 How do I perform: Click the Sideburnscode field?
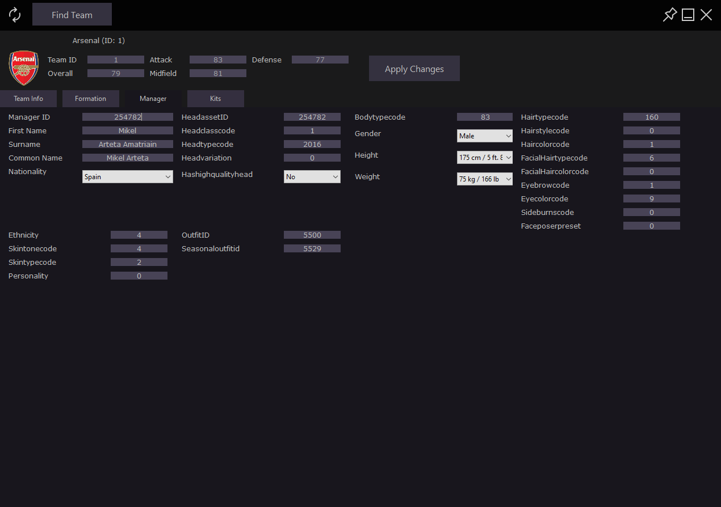coord(652,212)
